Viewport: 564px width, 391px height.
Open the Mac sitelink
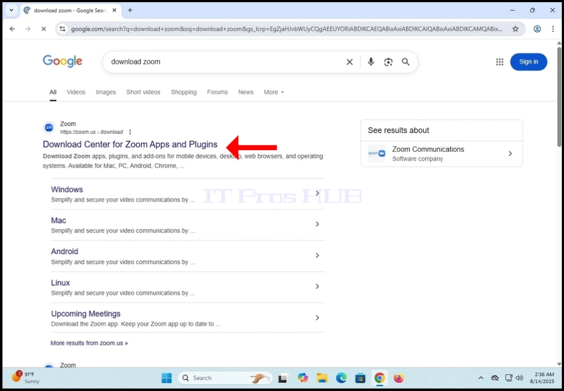(59, 220)
